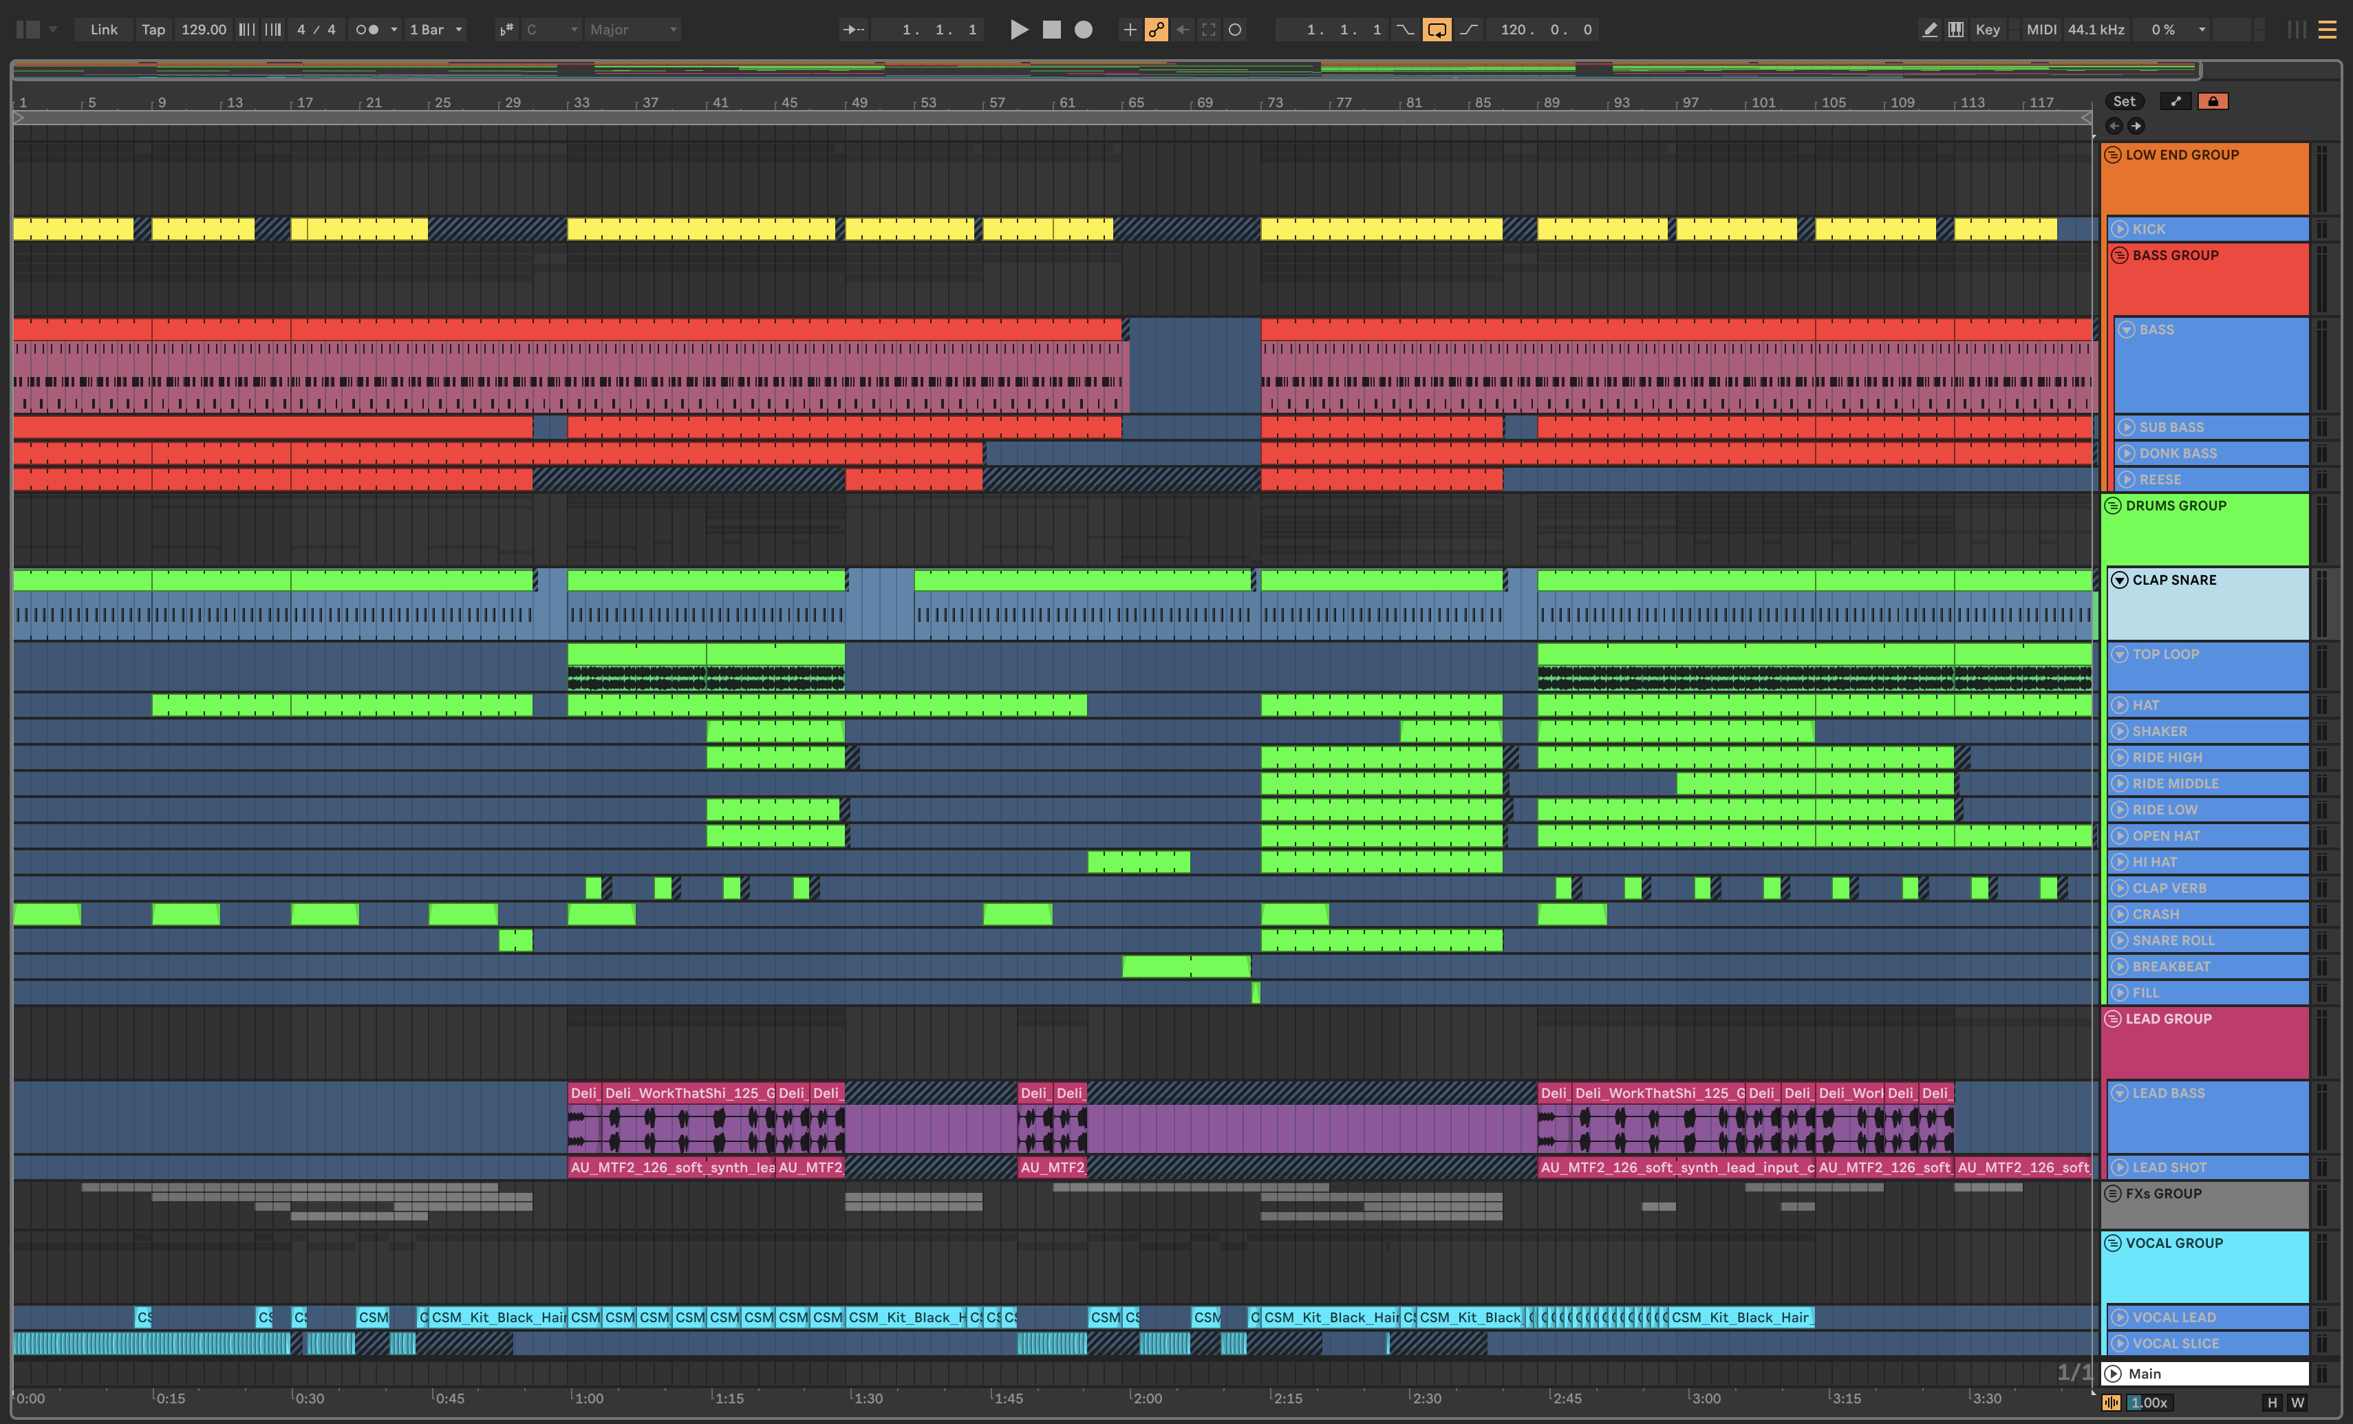Expand the FXs GROUP fold button
2353x1424 pixels.
[2114, 1193]
